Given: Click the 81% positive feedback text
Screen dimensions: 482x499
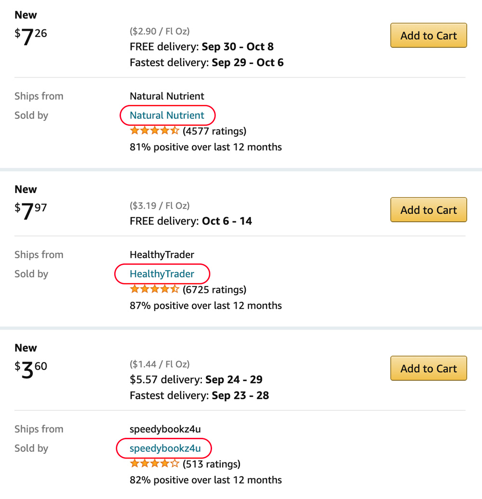Looking at the screenshot, I should click(206, 147).
